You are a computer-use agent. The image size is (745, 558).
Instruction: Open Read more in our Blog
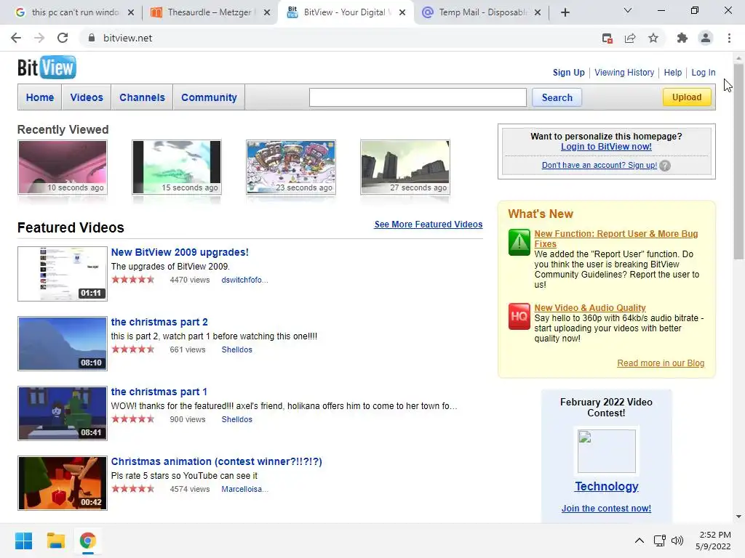661,363
